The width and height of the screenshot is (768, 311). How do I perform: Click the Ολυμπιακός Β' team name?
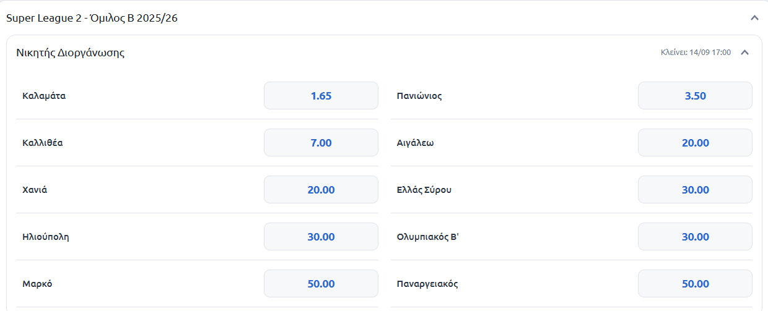click(x=427, y=237)
